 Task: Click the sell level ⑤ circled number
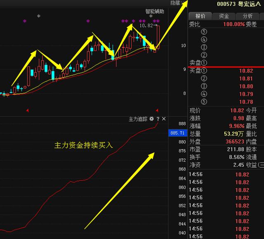tap(204, 32)
